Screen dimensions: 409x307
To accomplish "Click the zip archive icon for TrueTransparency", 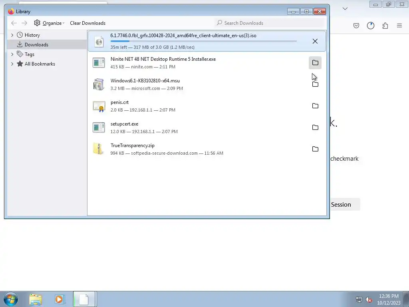I will point(98,149).
